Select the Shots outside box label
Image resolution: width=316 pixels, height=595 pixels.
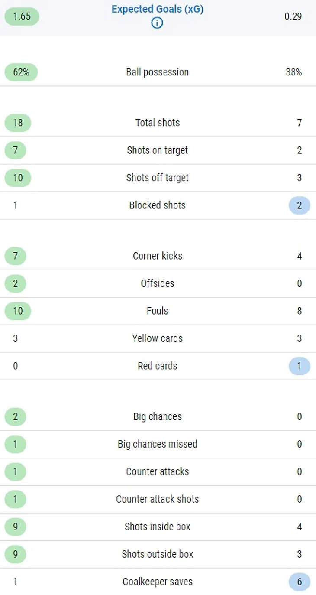(157, 554)
